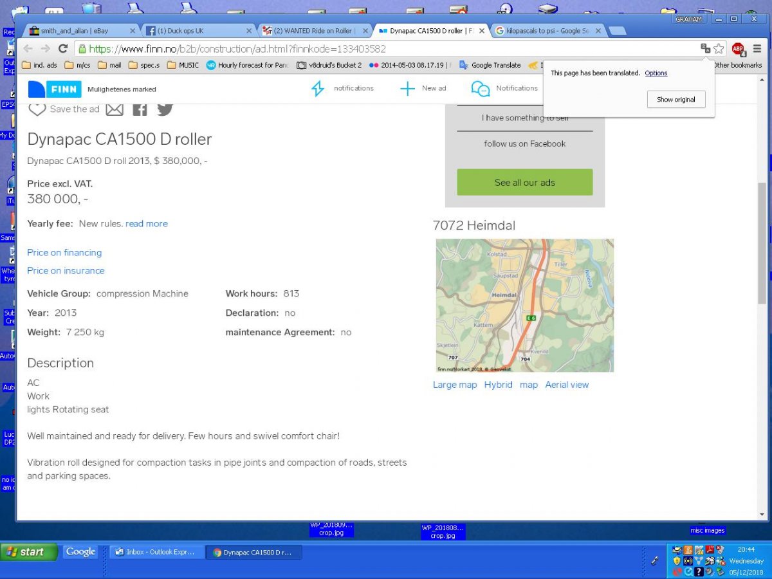Image resolution: width=772 pixels, height=579 pixels.
Task: Open misc images desktop item
Action: pos(707,531)
